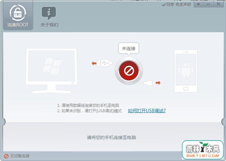Click the 请将您的手机连接至电脑 message
226x161 pixels.
pyautogui.click(x=111, y=137)
